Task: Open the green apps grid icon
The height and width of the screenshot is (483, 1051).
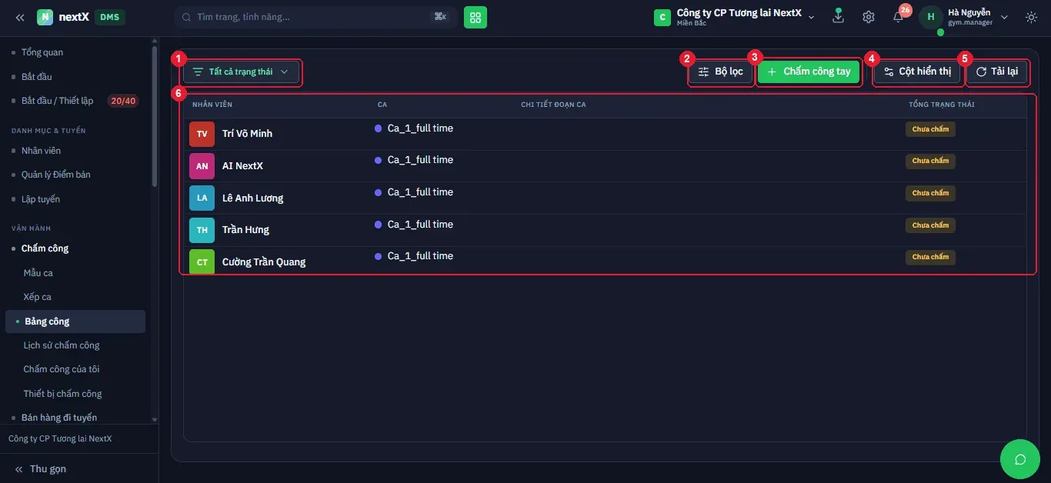Action: (x=475, y=17)
